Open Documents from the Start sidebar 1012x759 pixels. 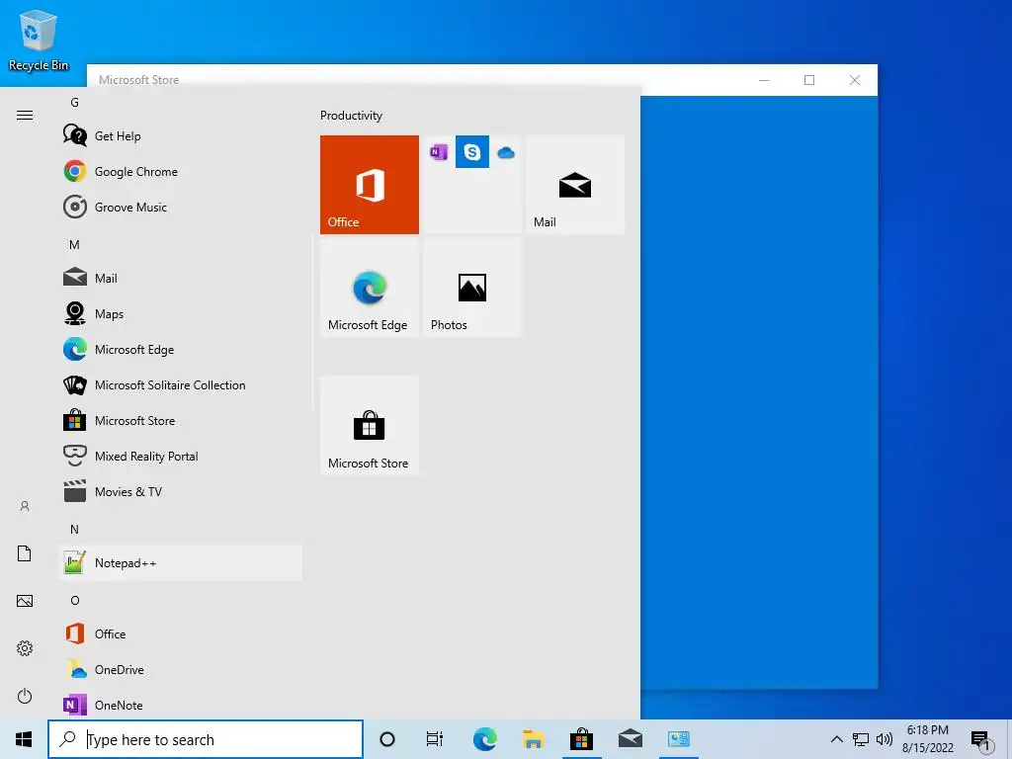pos(25,553)
